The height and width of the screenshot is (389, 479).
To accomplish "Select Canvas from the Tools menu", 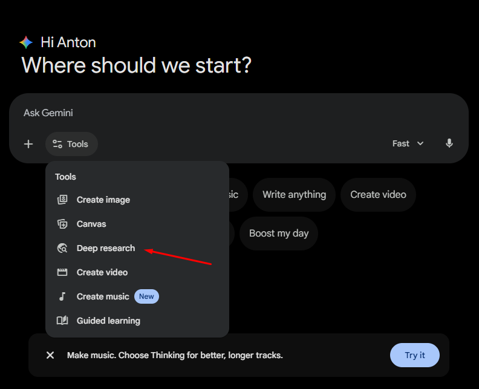I will [x=91, y=224].
